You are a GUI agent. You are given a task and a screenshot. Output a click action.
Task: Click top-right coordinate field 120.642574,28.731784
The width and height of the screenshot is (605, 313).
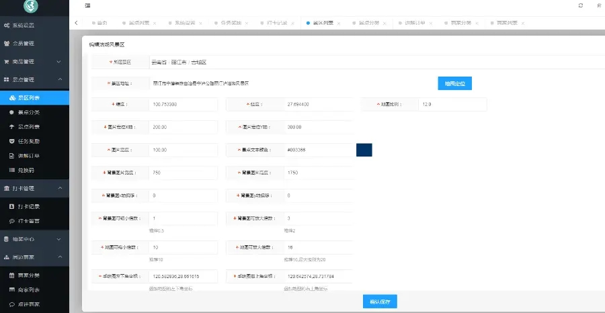click(x=318, y=276)
